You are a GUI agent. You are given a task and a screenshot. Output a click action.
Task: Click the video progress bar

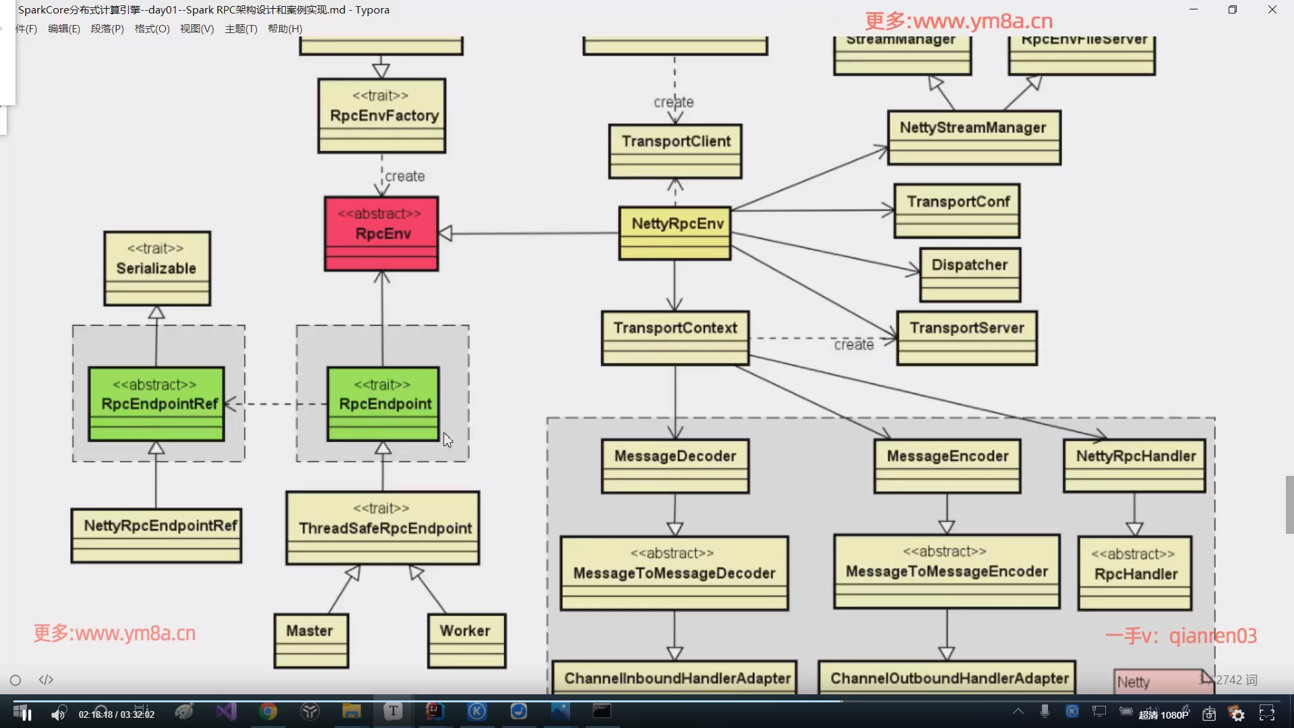[647, 701]
